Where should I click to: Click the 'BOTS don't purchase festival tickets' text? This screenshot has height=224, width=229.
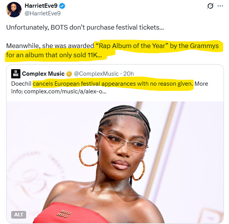point(107,27)
